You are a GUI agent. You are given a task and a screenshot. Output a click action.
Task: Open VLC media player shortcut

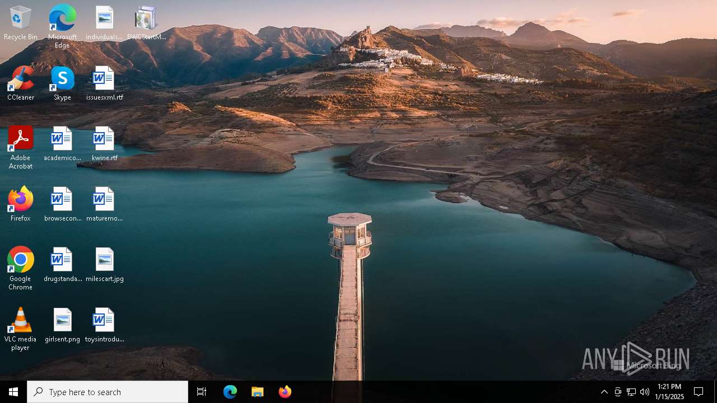click(x=21, y=329)
